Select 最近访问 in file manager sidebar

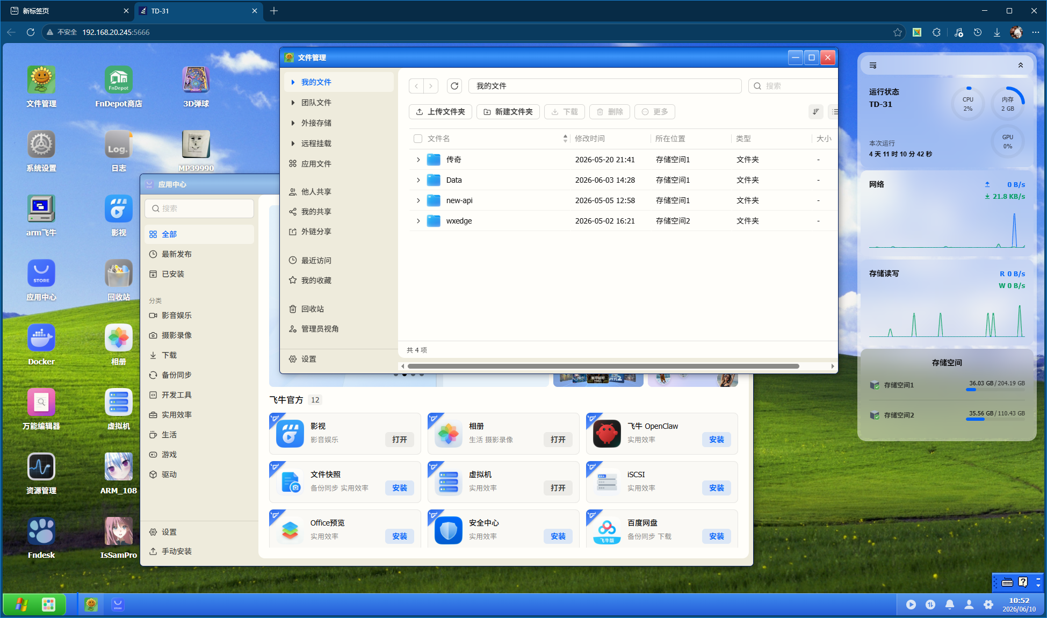pos(339,261)
